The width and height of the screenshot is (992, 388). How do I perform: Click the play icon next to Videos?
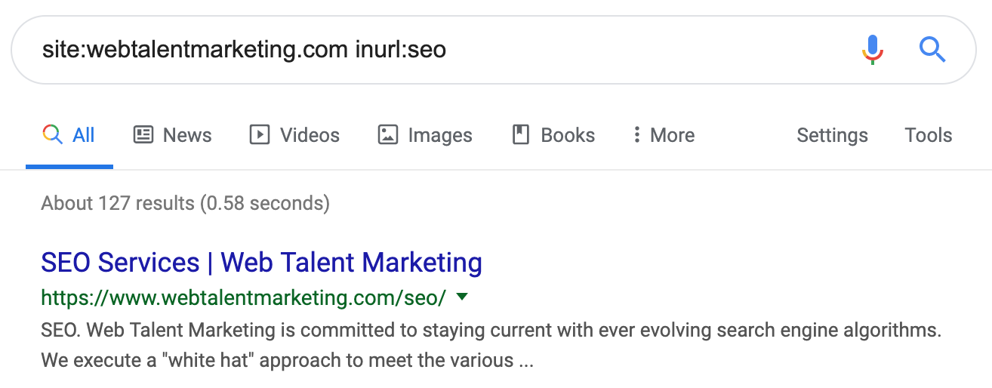[x=260, y=135]
